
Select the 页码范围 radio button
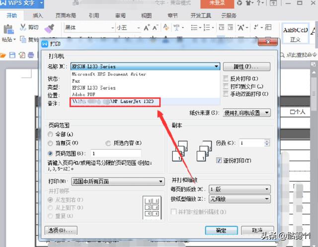[x=50, y=153]
